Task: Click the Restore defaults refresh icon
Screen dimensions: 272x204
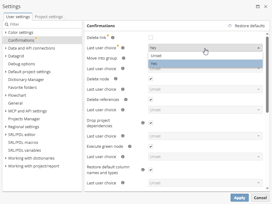Action: coord(230,26)
